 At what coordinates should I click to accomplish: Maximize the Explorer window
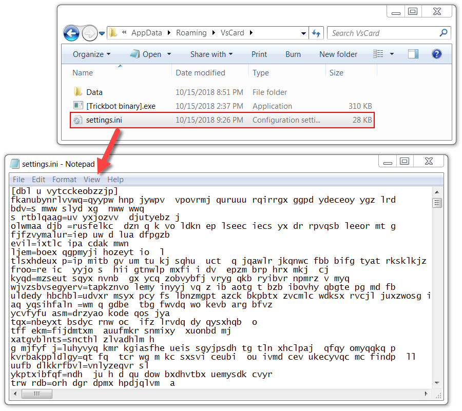click(x=413, y=11)
